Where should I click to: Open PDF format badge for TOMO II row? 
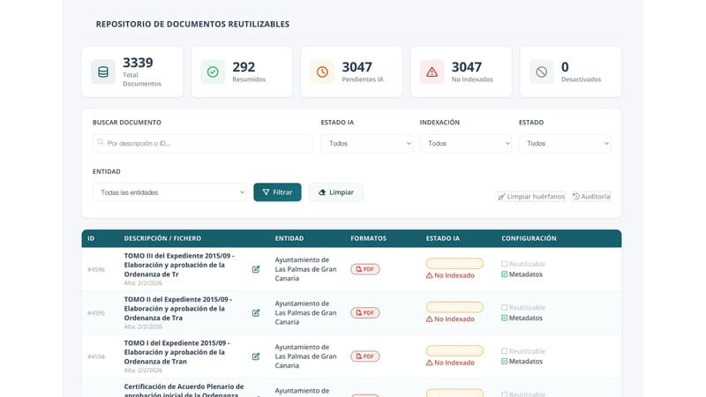365,313
